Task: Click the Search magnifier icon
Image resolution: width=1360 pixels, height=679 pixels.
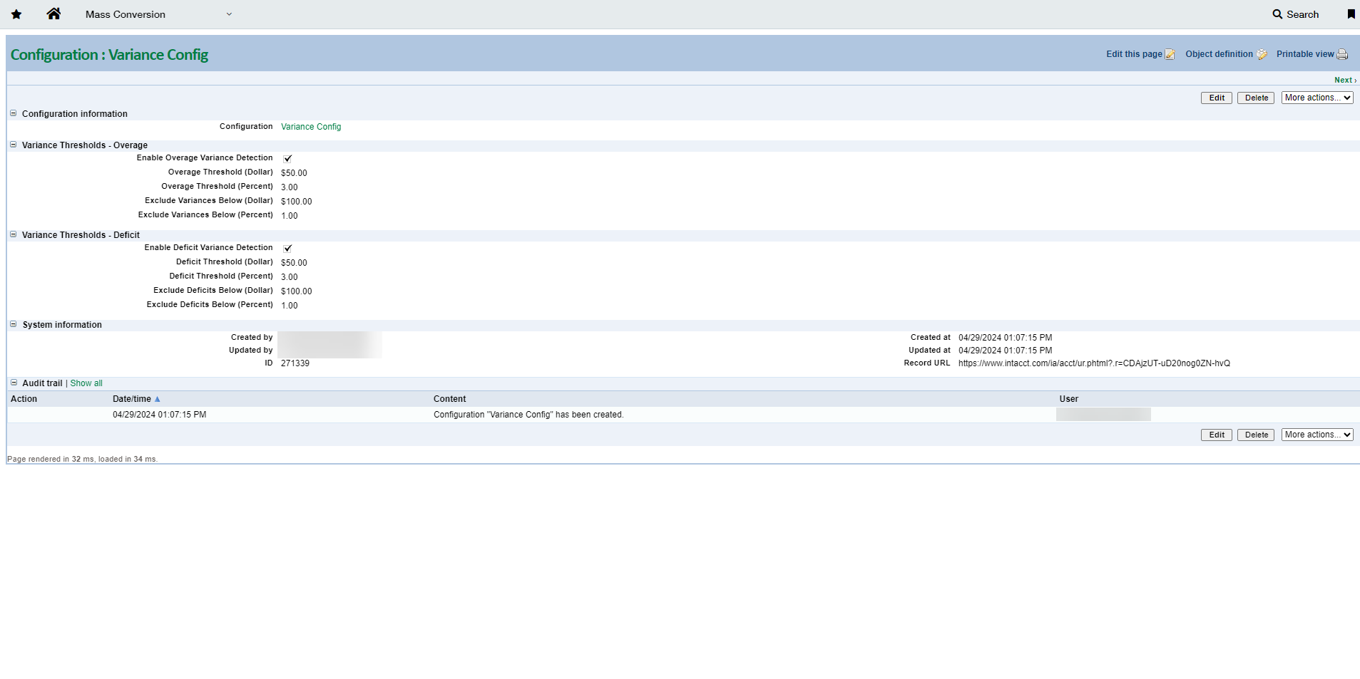Action: (x=1277, y=14)
